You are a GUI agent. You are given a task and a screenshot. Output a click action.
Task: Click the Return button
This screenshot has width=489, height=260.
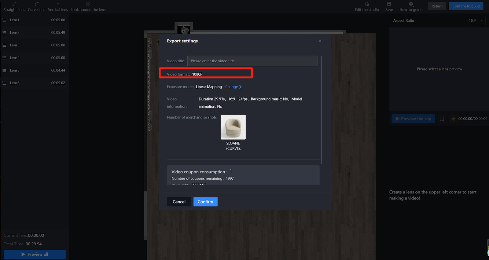pyautogui.click(x=437, y=6)
